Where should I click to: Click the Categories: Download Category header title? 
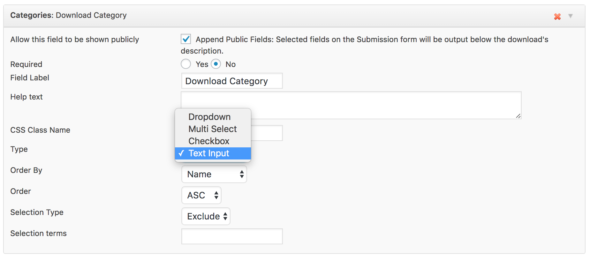68,15
